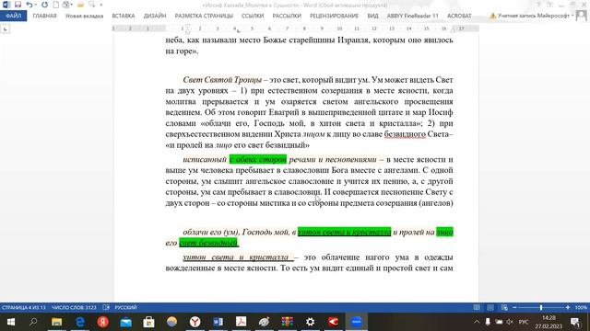
Task: Open the ДИЗАЙН tab
Action: [x=155, y=16]
